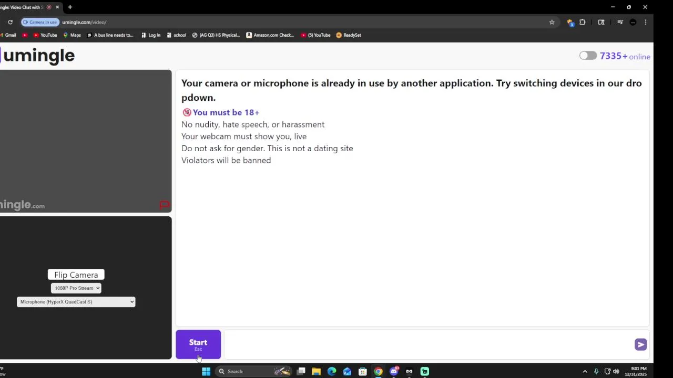Open a new browser tab
673x378 pixels.
tap(70, 7)
